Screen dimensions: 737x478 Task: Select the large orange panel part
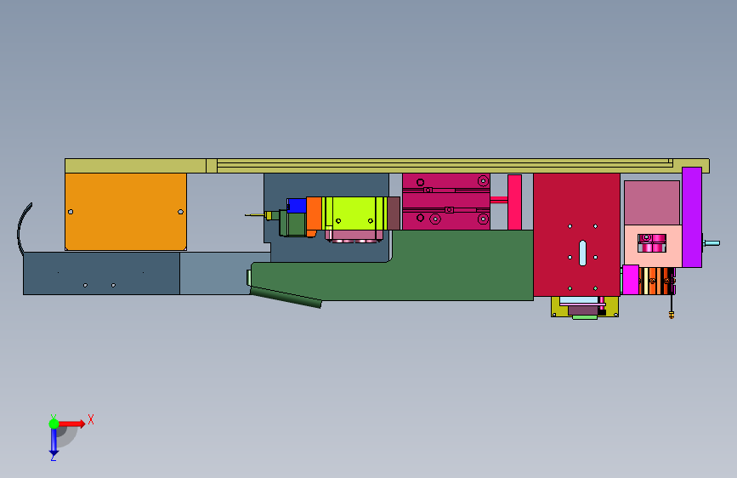(126, 212)
